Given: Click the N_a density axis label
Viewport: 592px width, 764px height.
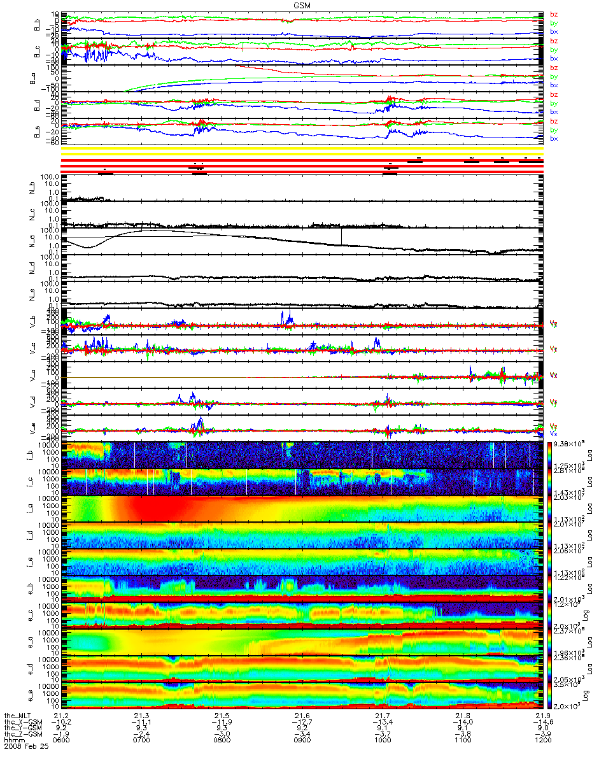Looking at the screenshot, I should pos(33,242).
